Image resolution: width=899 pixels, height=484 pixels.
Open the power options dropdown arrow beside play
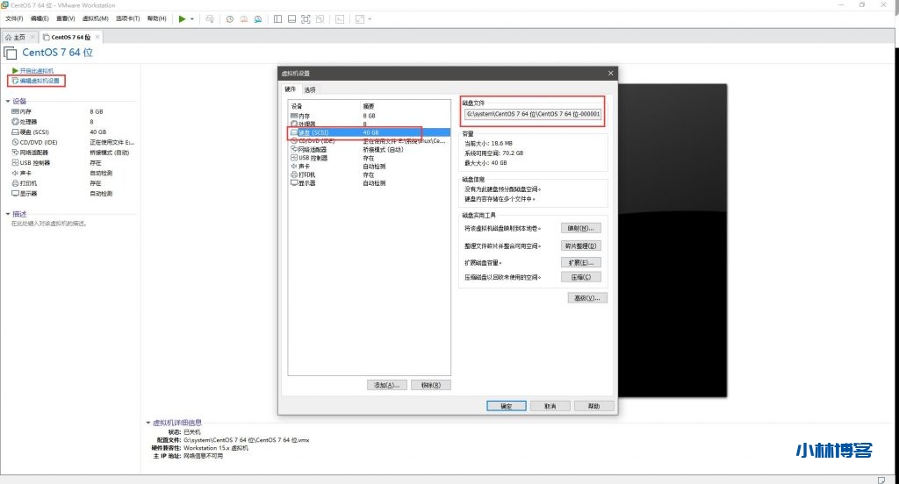click(191, 18)
